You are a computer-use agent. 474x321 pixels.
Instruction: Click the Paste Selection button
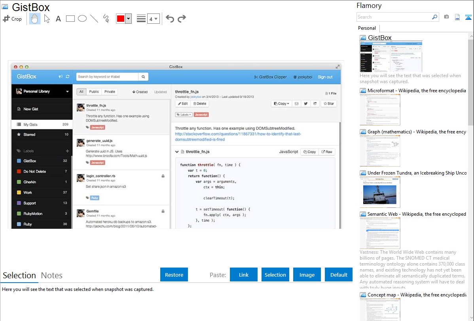tap(275, 275)
